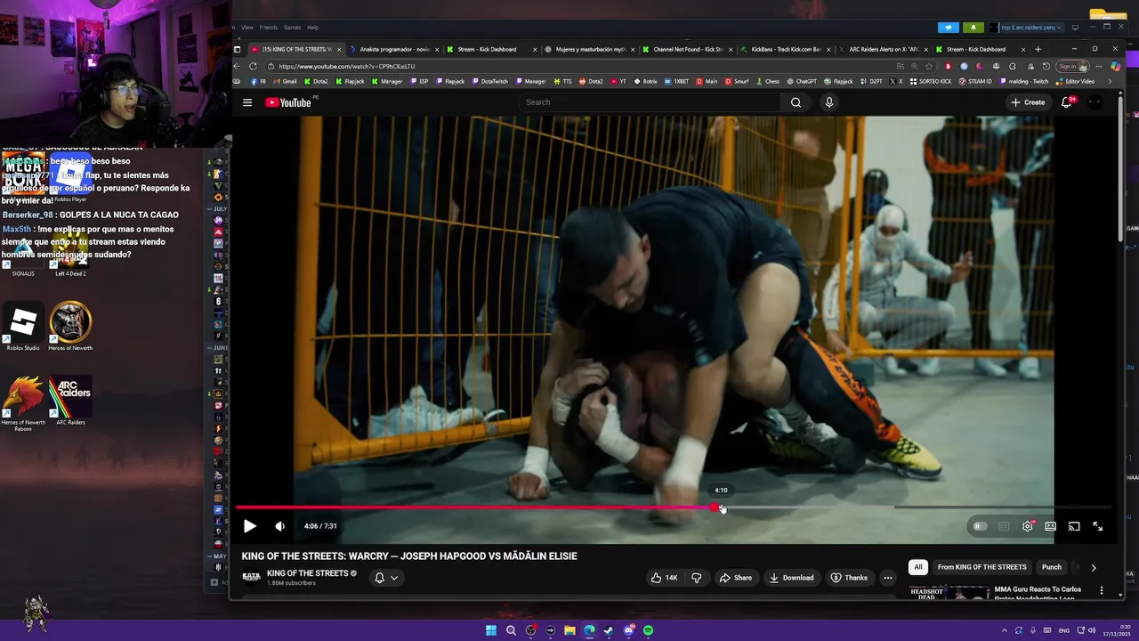Dislike the video thumbs-down
The image size is (1139, 641).
pos(696,578)
